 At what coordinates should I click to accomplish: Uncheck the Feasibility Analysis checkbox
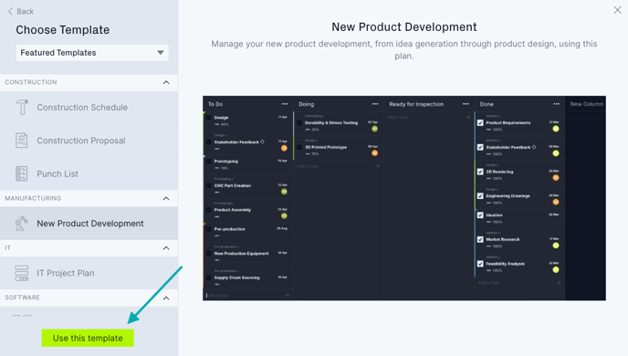click(x=480, y=264)
